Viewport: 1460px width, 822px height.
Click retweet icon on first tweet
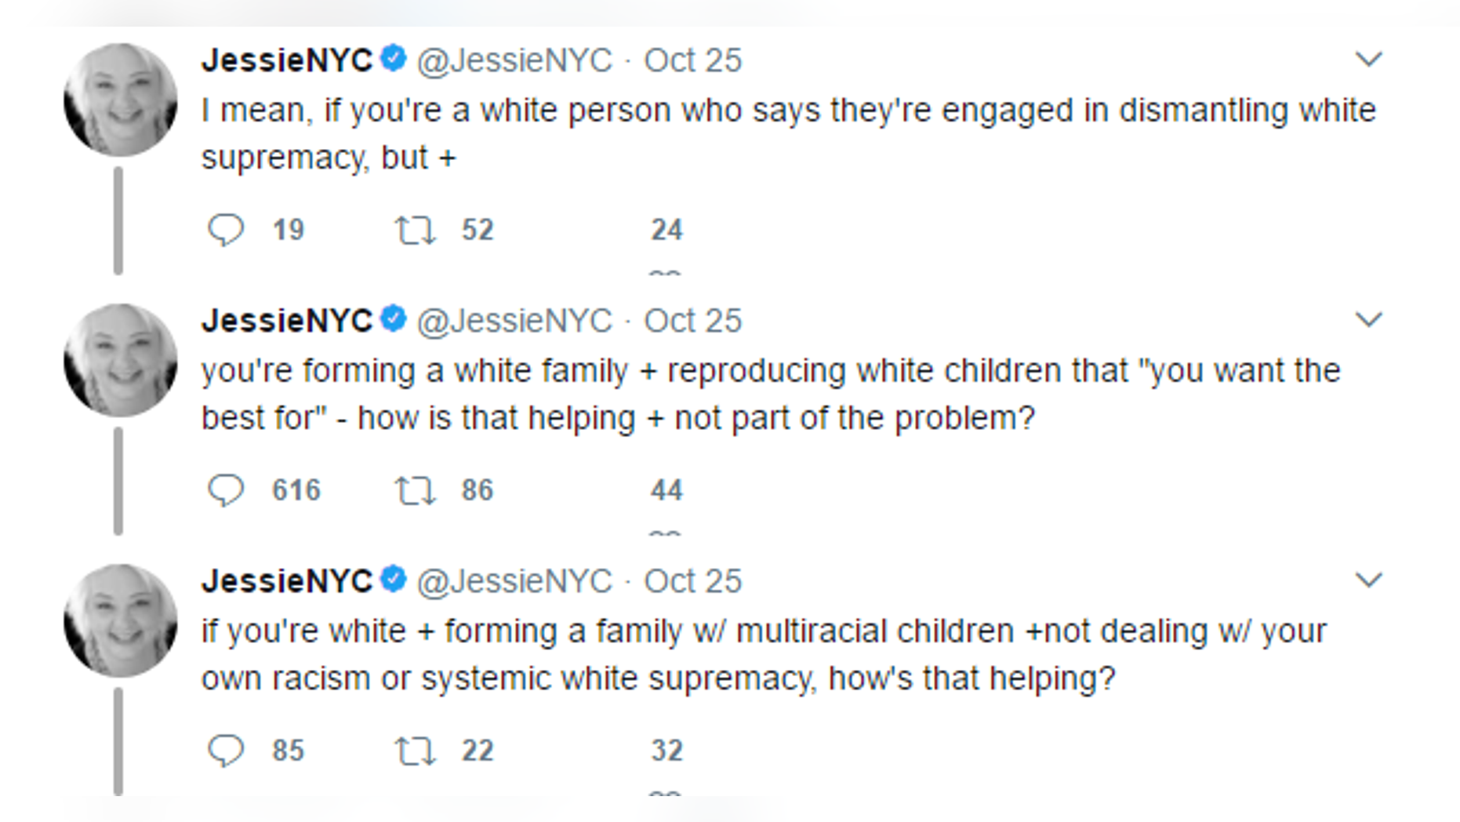coord(414,230)
